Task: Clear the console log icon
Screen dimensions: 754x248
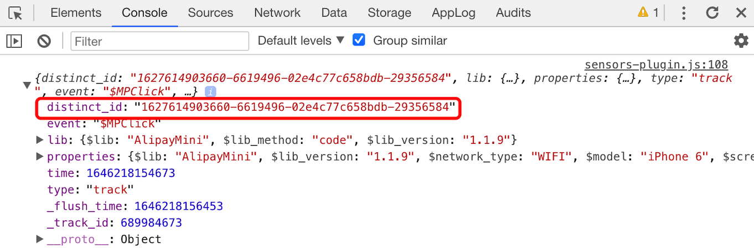Action: [44, 40]
